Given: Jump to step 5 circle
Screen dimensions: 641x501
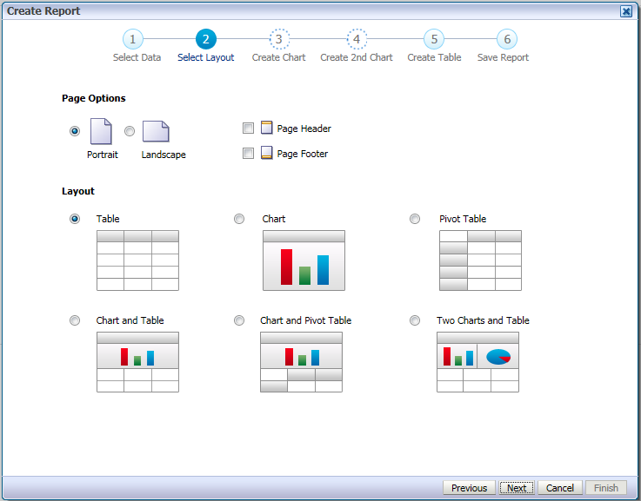Looking at the screenshot, I should point(434,39).
